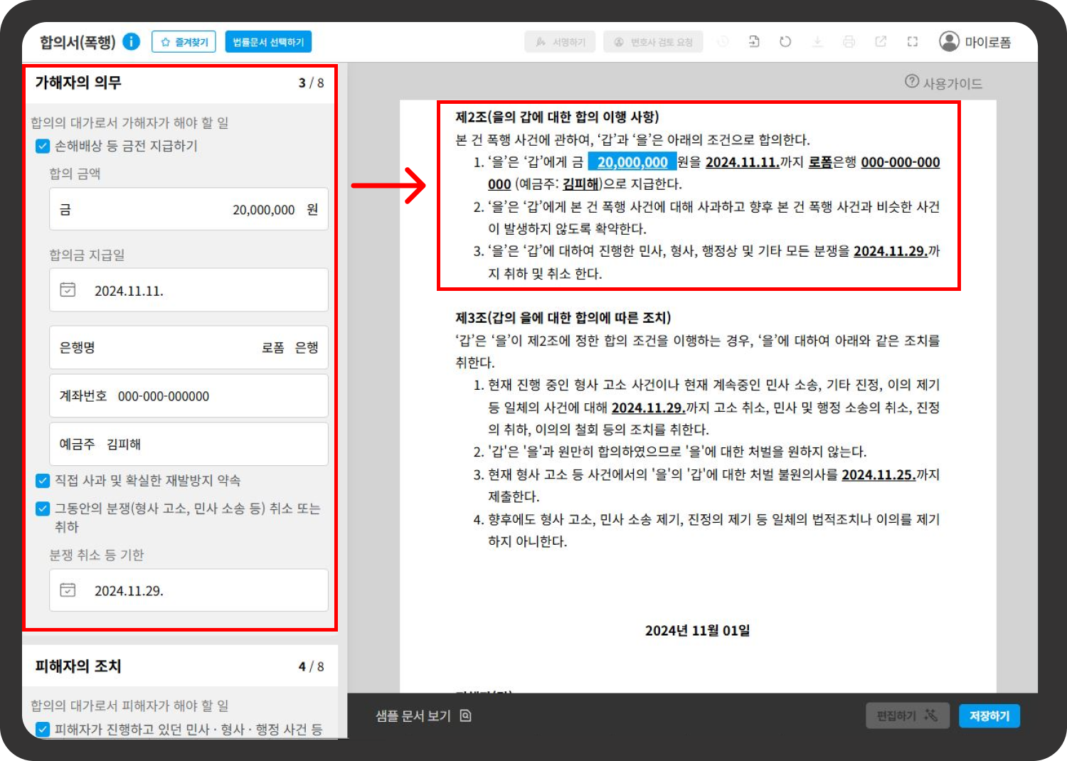Open the 합의금 지급일 date picker 2024.11.11.
This screenshot has height=761, width=1067.
[x=189, y=290]
